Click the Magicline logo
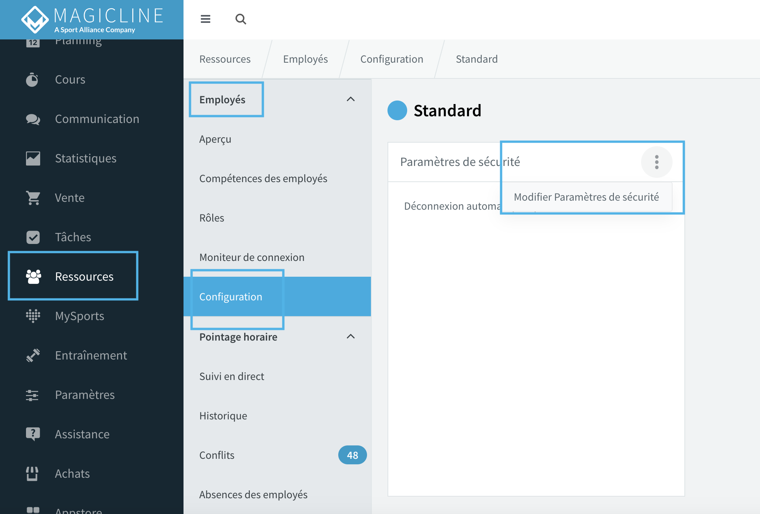The image size is (760, 514). tap(92, 20)
